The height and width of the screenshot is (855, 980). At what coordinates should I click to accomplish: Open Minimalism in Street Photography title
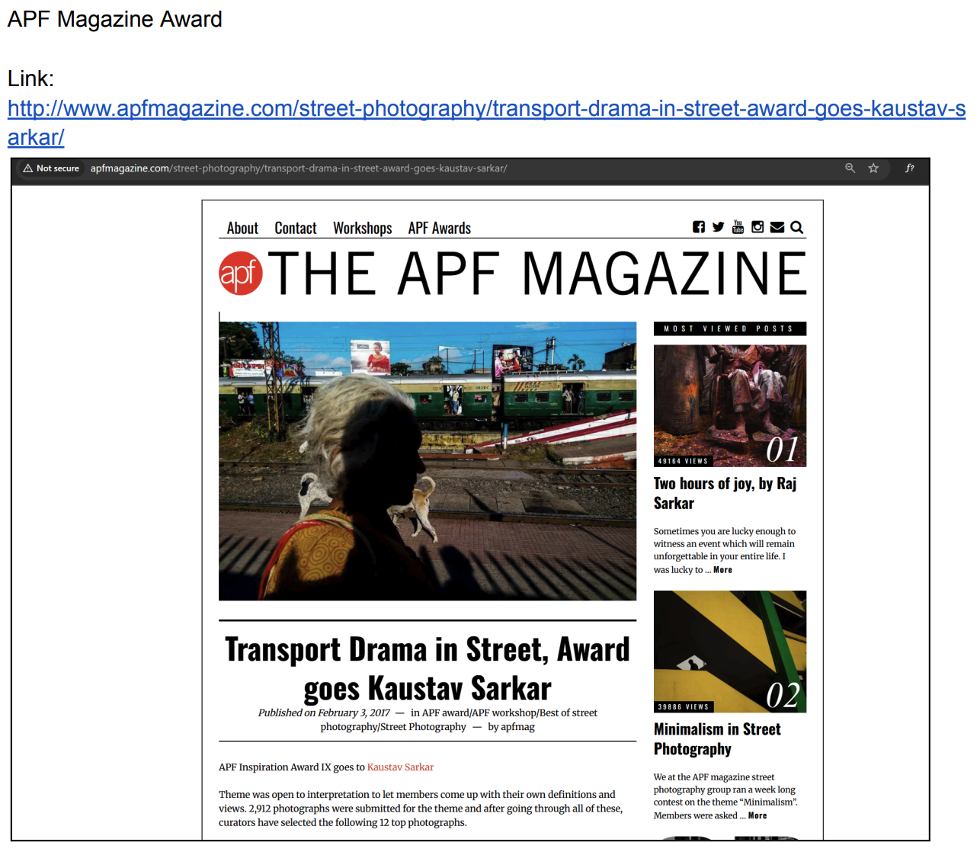[717, 739]
